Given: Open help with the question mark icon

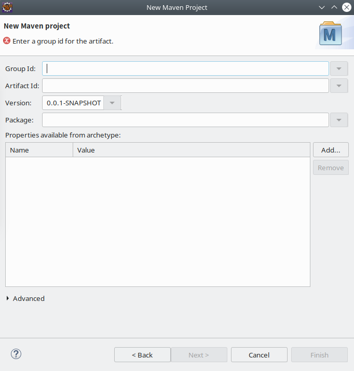Looking at the screenshot, I should click(x=16, y=354).
